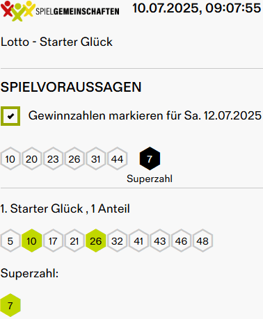The width and height of the screenshot is (263, 319).
Task: Select the green highlighted 26 in Starter Glück
Action: 95,240
